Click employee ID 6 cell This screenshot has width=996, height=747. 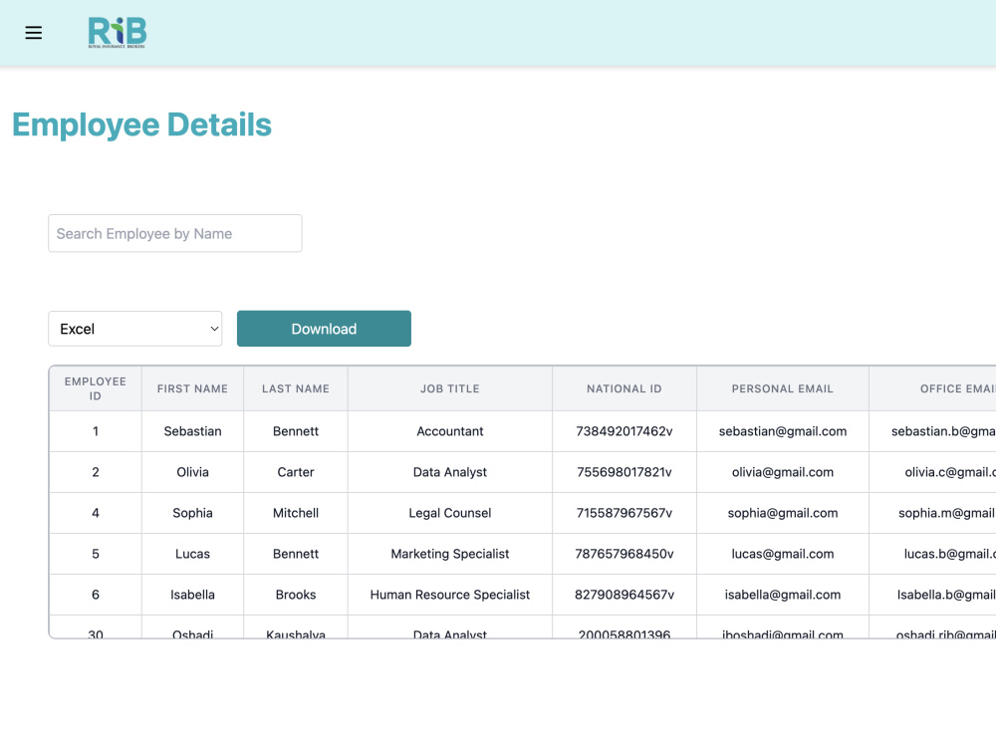96,595
